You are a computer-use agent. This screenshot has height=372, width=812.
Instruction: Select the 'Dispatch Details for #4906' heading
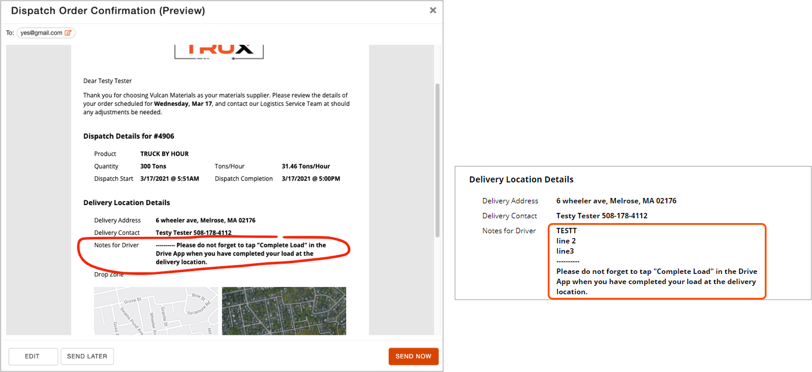click(129, 136)
